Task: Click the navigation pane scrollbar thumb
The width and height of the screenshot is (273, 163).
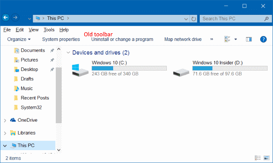Action: (58, 95)
